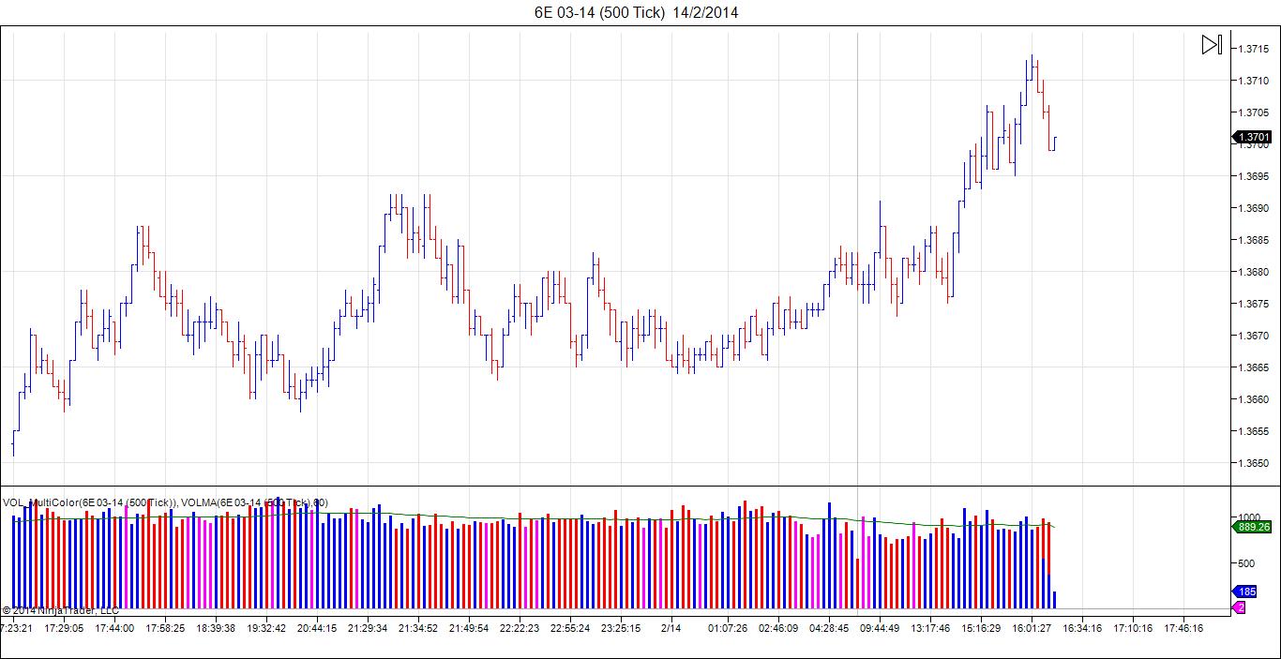The image size is (1281, 659).
Task: Select the green 889.26 VOLMA marker
Action: [x=1254, y=527]
